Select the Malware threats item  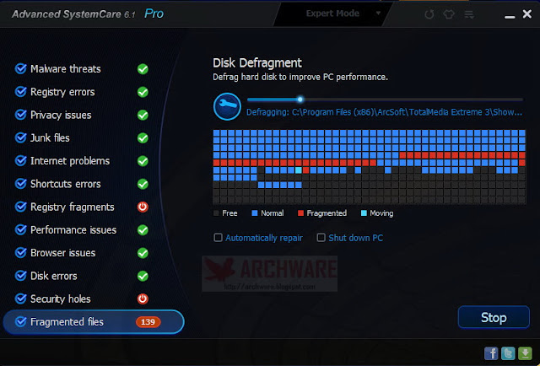tap(66, 69)
